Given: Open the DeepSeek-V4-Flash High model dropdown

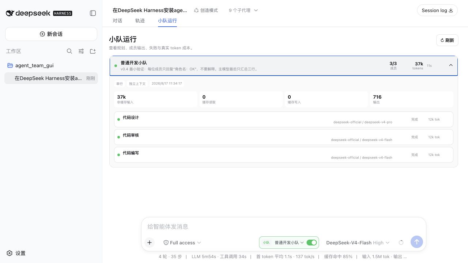Looking at the screenshot, I should click(x=358, y=243).
